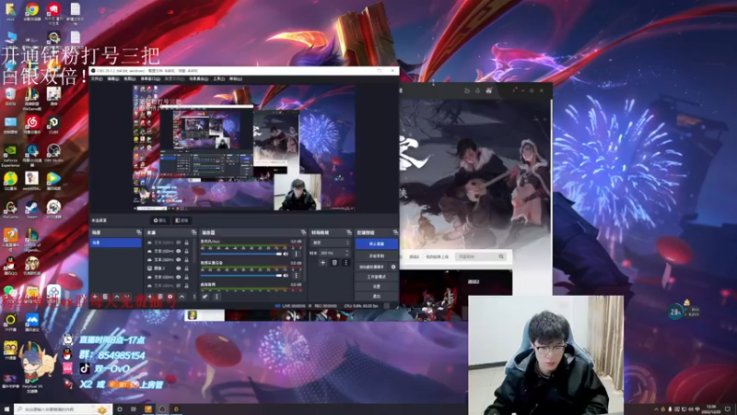
Task: Remove the selected source
Action: coord(160,296)
